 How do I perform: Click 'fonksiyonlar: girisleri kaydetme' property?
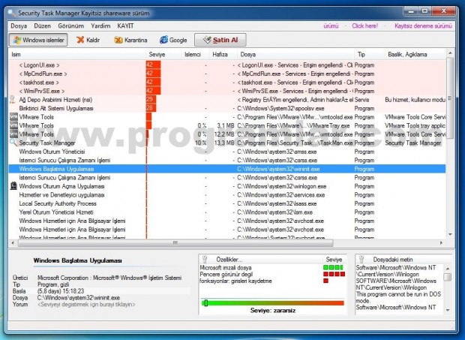tap(235, 281)
